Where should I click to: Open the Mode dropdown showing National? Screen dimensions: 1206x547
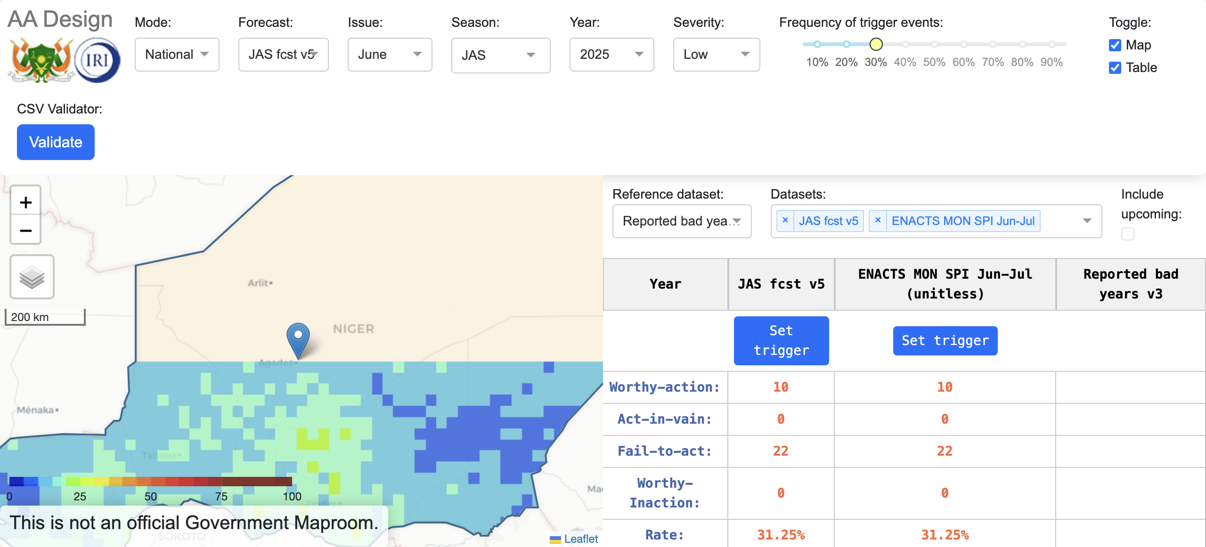pos(177,55)
